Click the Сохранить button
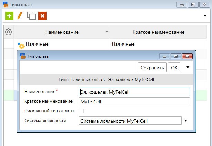The width and height of the screenshot is (212, 146). 152,67
